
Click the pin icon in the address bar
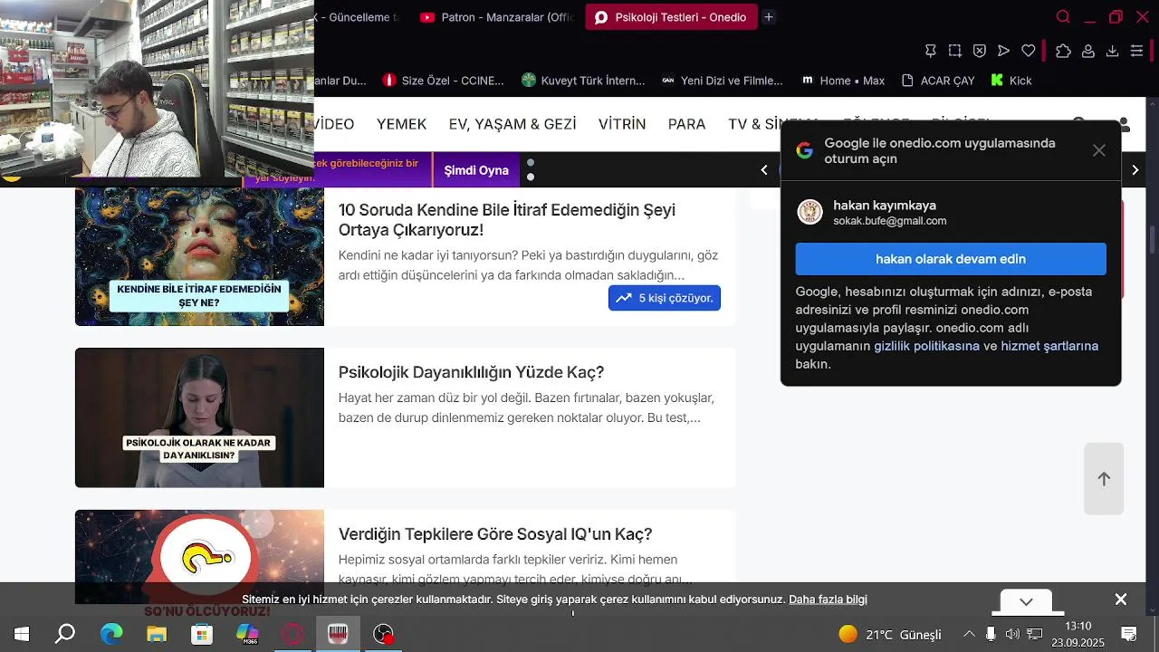[931, 51]
